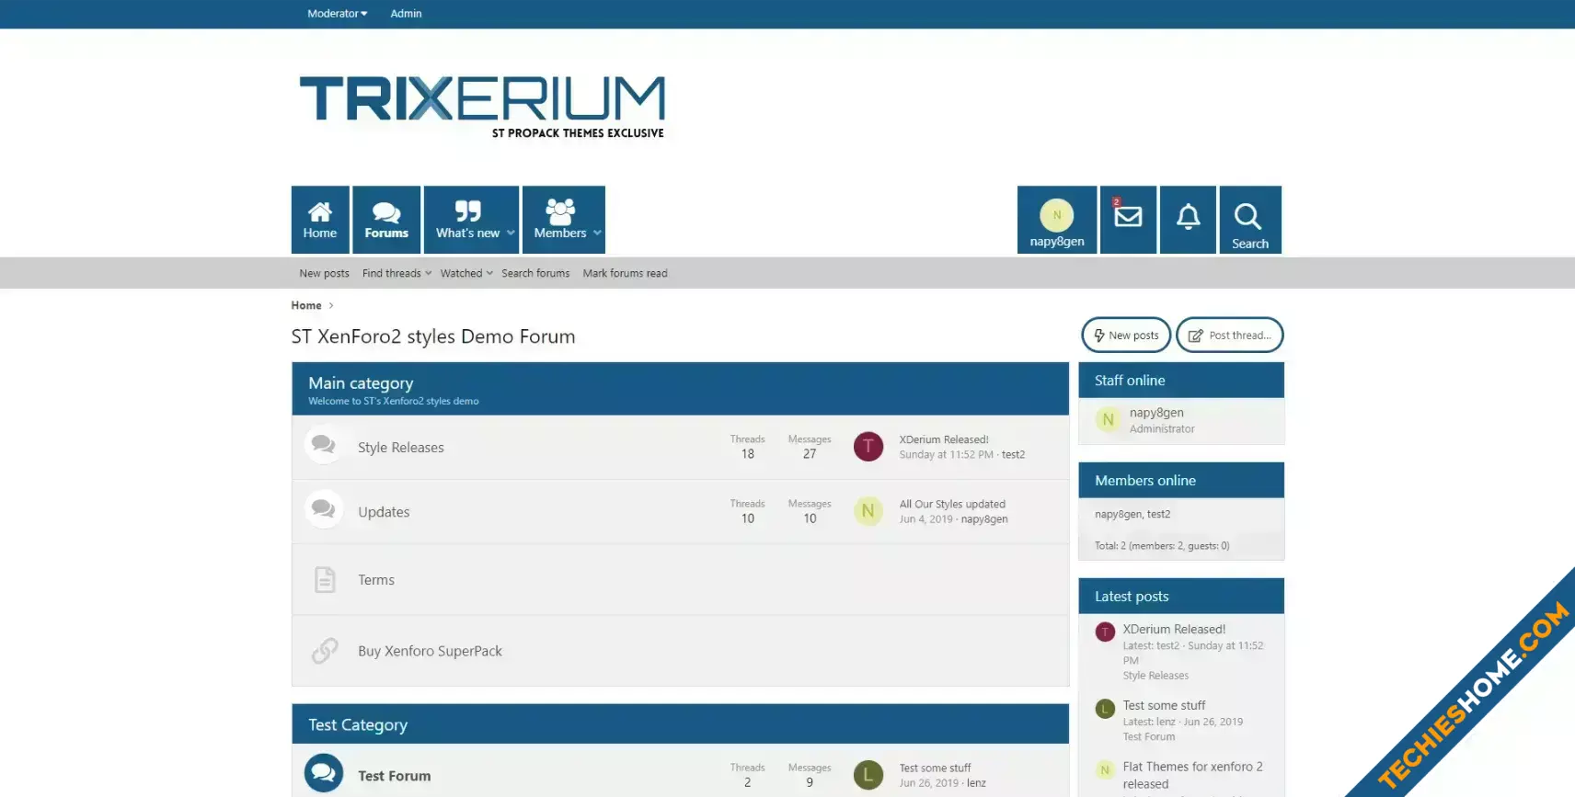
Task: Open napy8gen in Staff online block
Action: 1156,413
